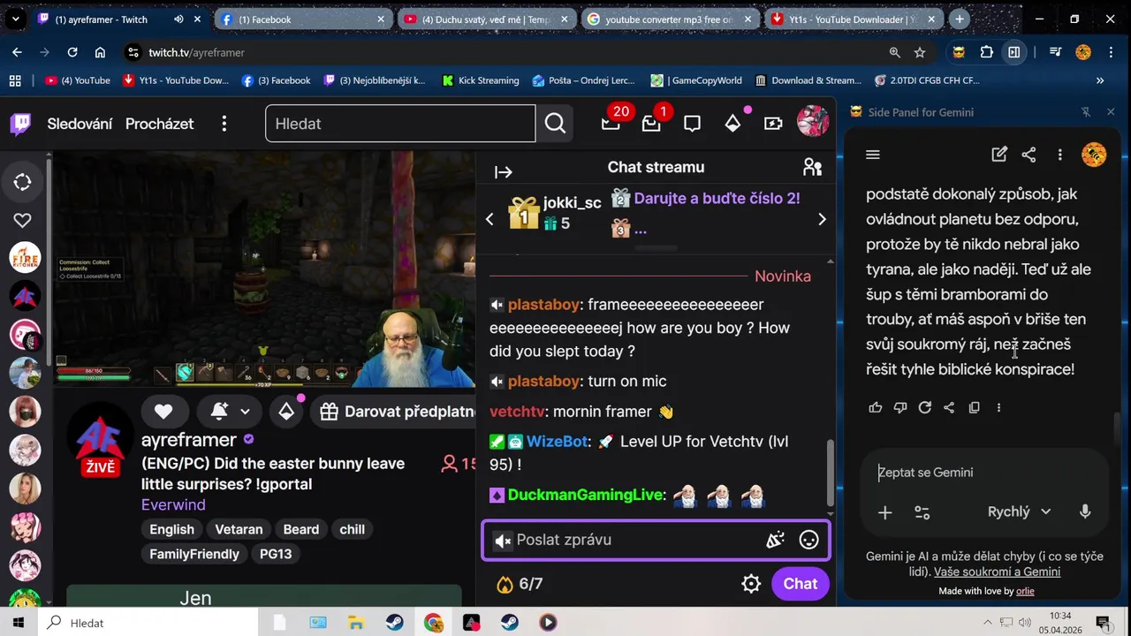This screenshot has width=1131, height=636.
Task: Toggle the Chrome side panel button
Action: pos(1014,52)
